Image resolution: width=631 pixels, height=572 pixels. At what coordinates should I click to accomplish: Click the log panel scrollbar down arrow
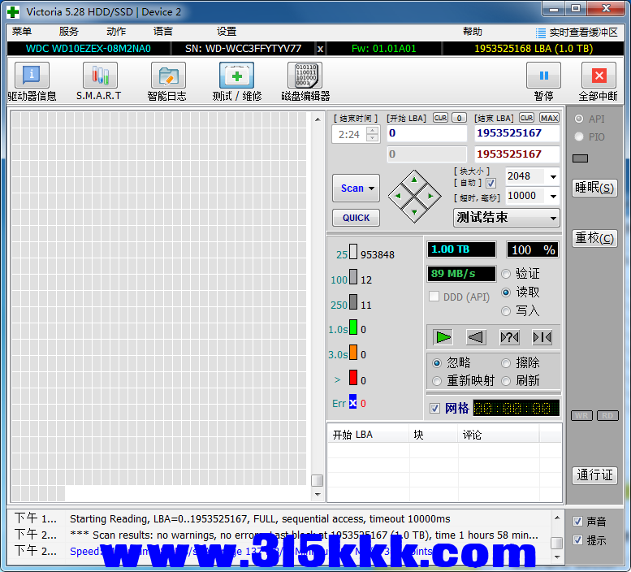tap(557, 557)
